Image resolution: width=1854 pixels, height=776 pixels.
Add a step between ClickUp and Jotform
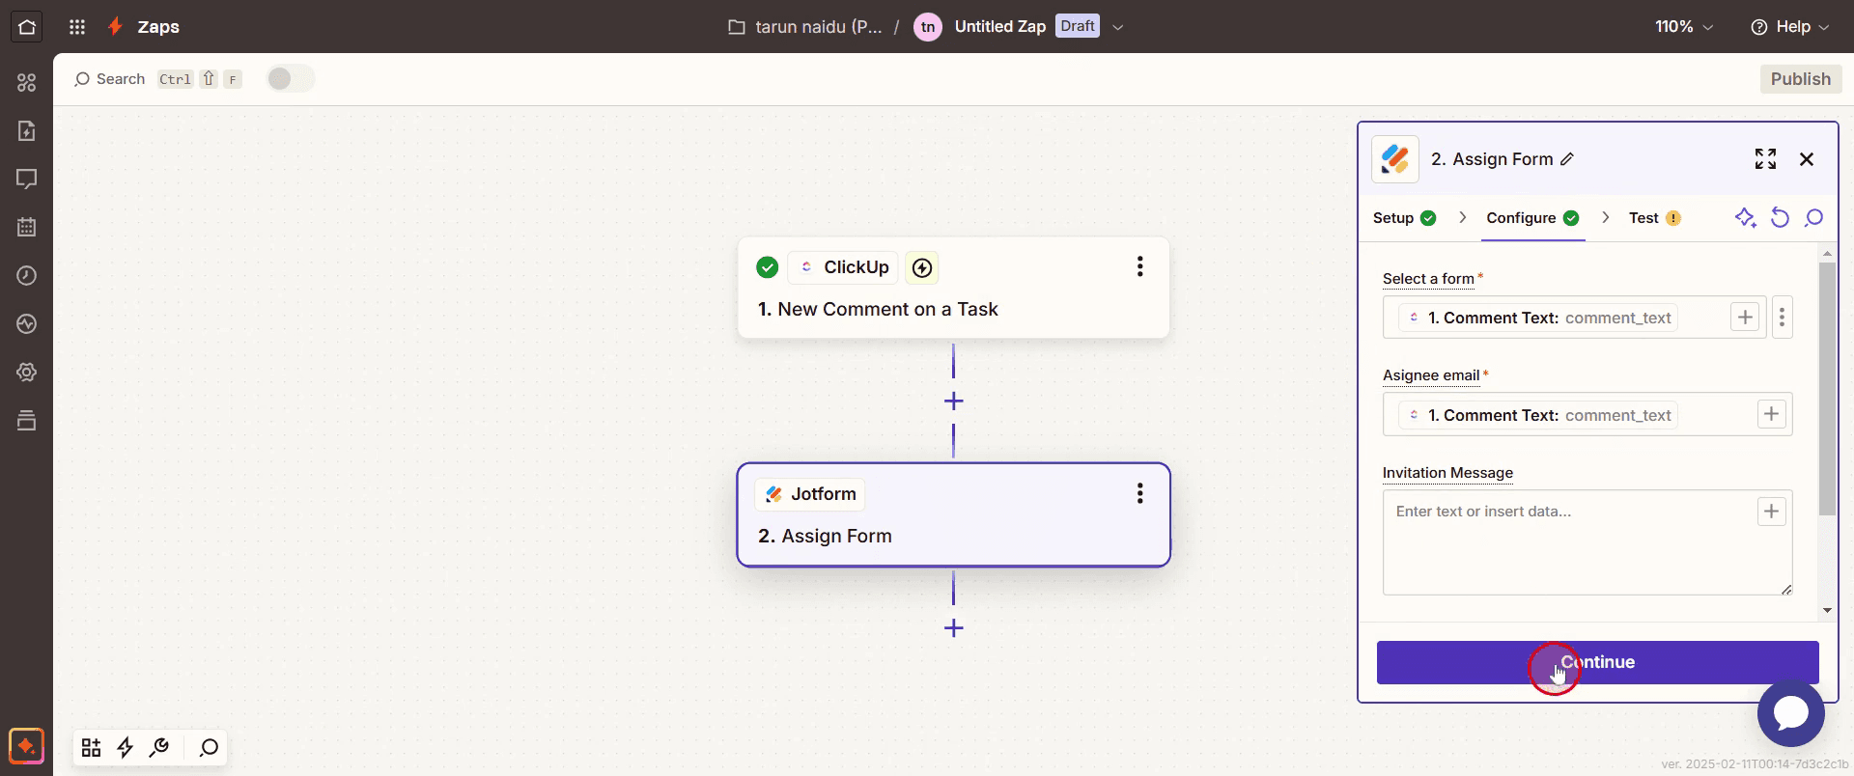(x=953, y=401)
